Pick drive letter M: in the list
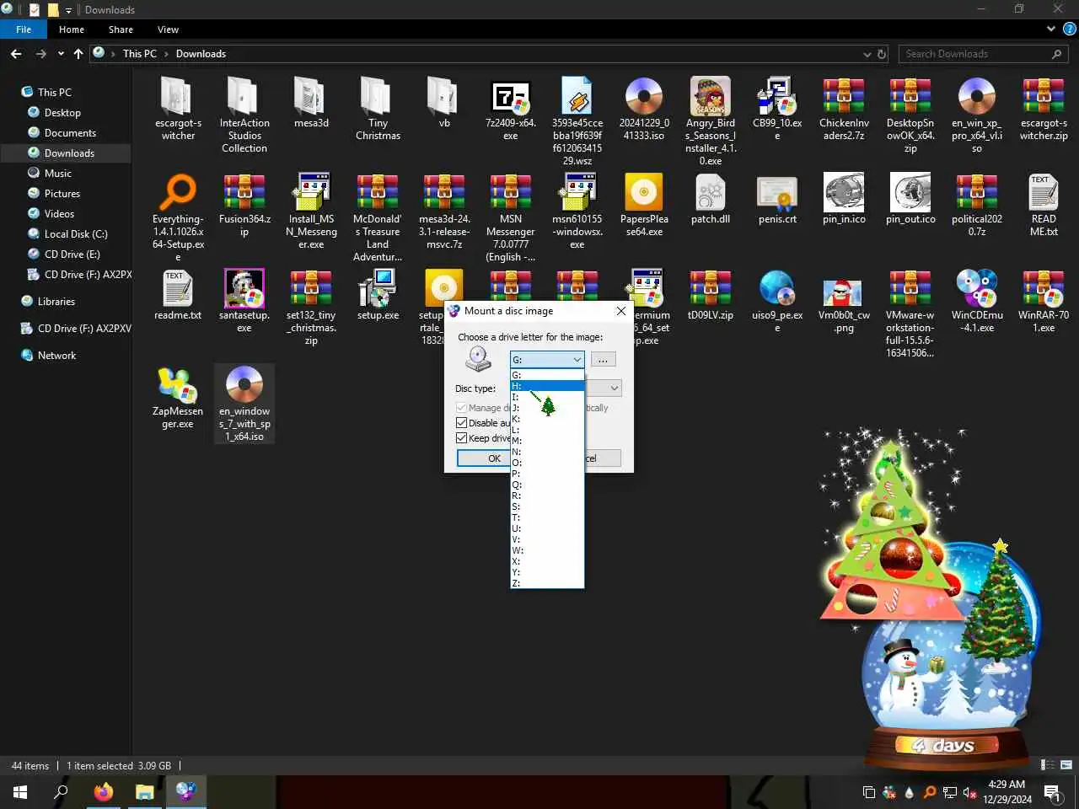 [x=546, y=441]
